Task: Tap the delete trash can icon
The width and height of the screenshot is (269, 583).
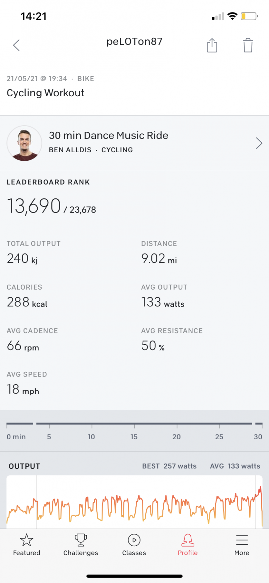Action: coord(248,45)
